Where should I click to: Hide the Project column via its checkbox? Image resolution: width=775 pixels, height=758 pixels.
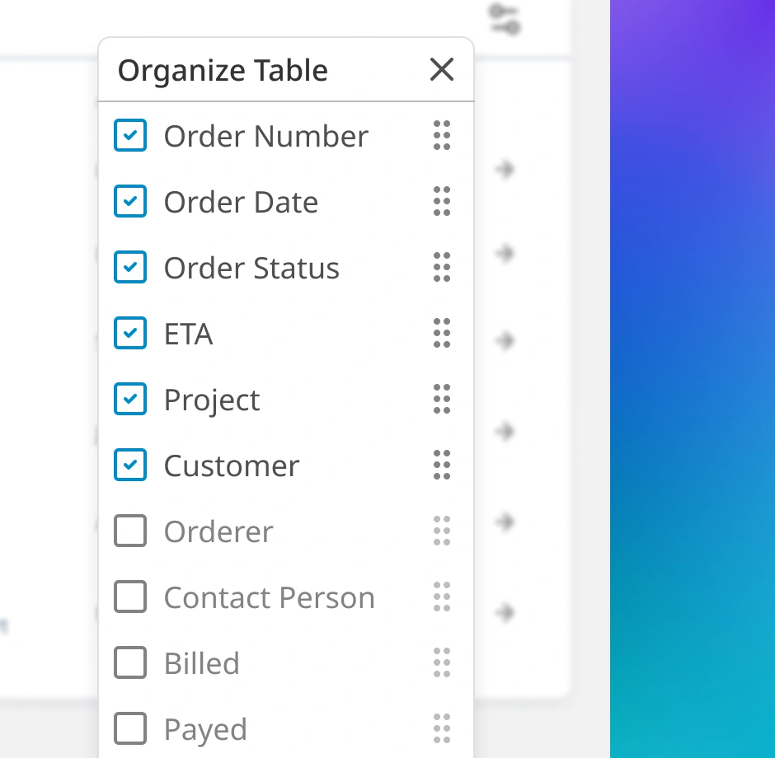pos(130,399)
